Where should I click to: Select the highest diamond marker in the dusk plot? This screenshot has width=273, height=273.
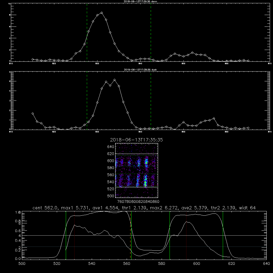pyautogui.click(x=114, y=80)
